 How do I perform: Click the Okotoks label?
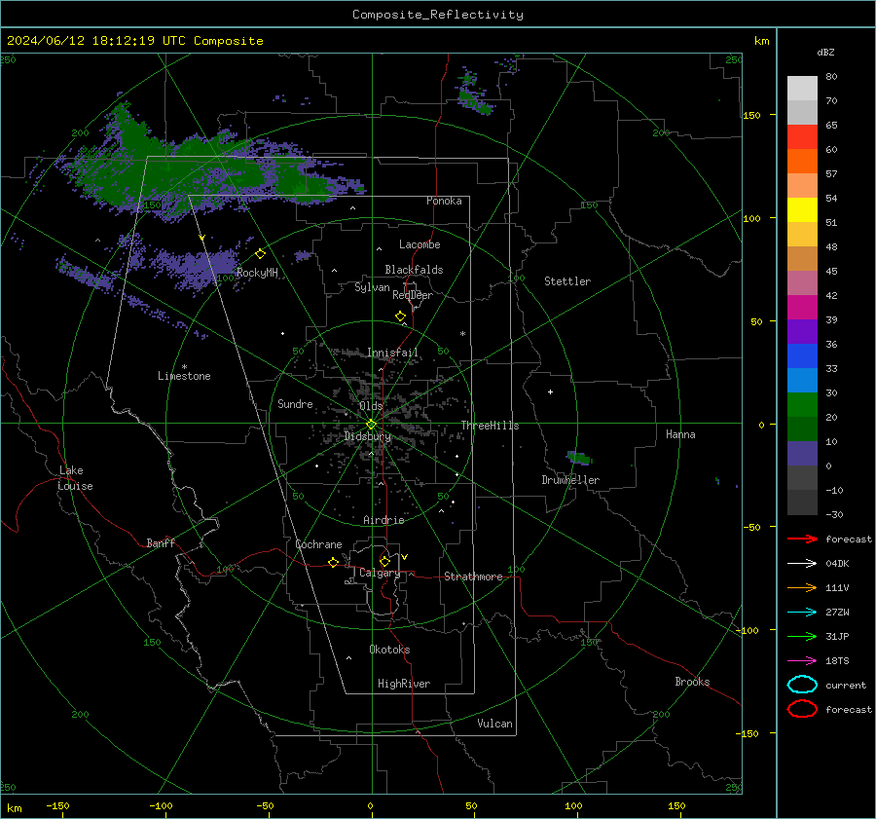click(x=389, y=650)
